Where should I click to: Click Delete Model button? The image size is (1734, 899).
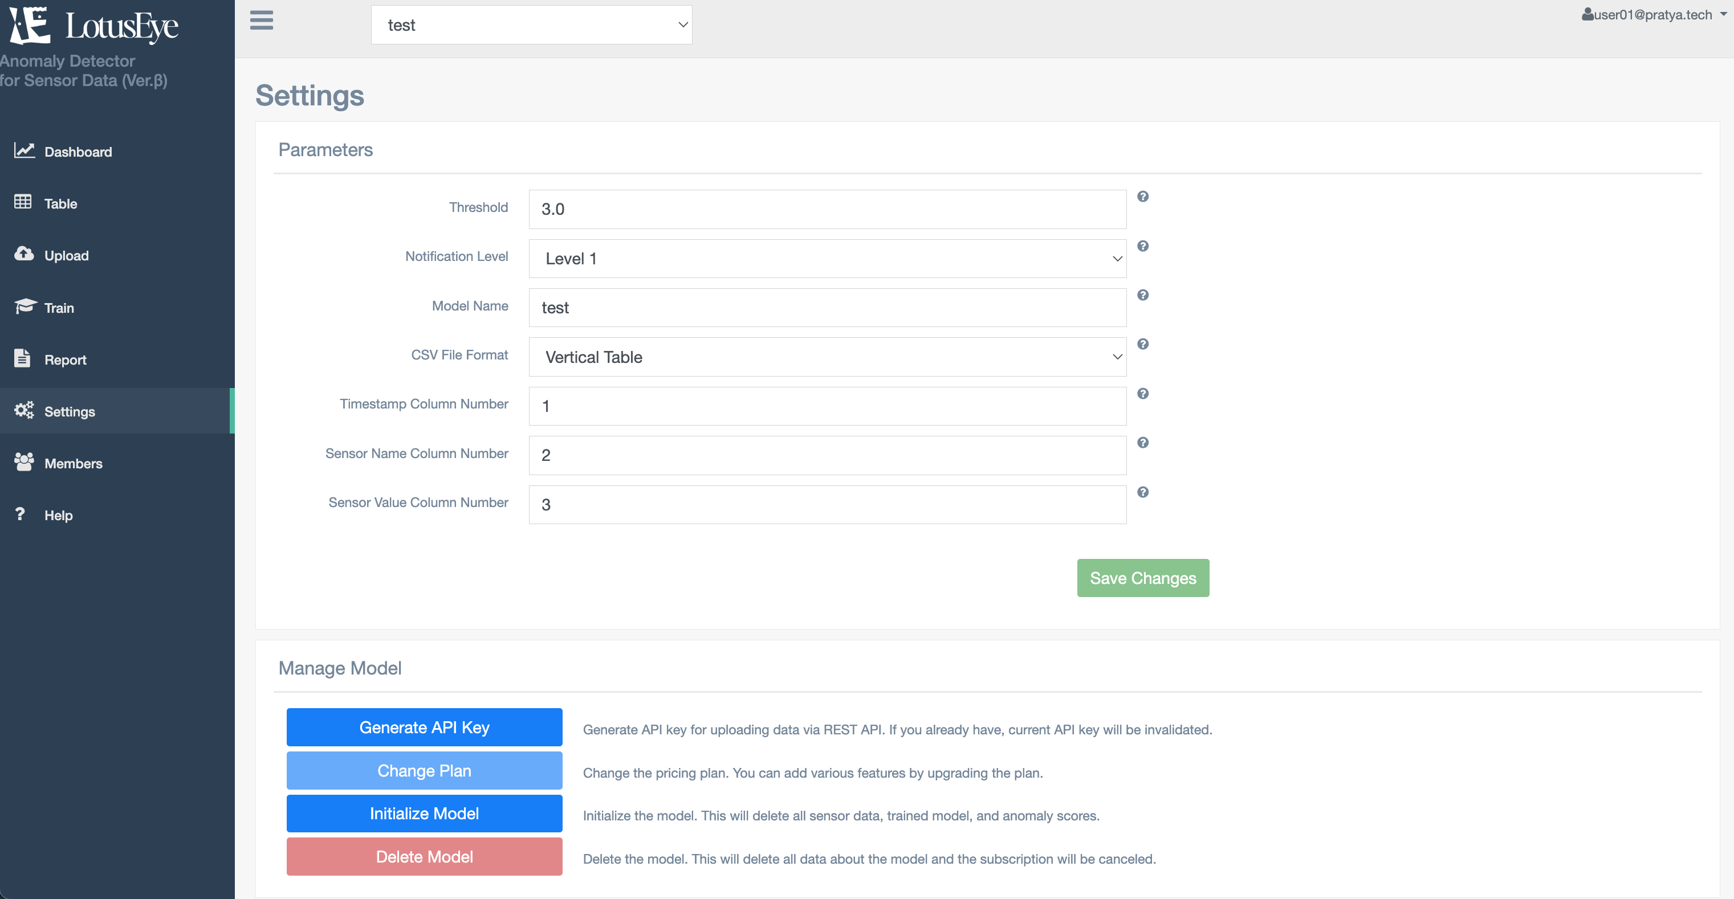424,856
